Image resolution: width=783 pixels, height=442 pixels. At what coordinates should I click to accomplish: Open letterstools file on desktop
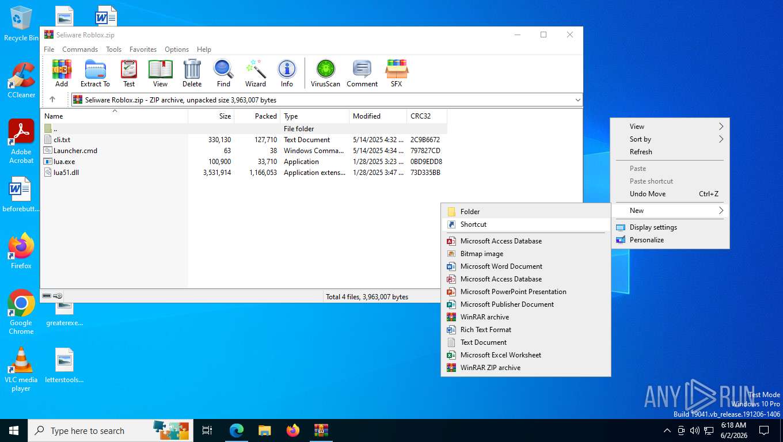[64, 366]
